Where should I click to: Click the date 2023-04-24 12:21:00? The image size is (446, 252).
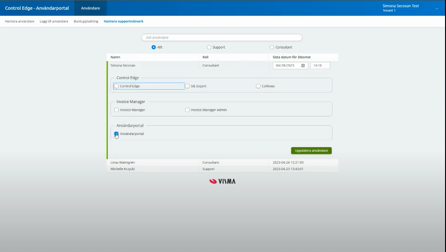pyautogui.click(x=288, y=163)
